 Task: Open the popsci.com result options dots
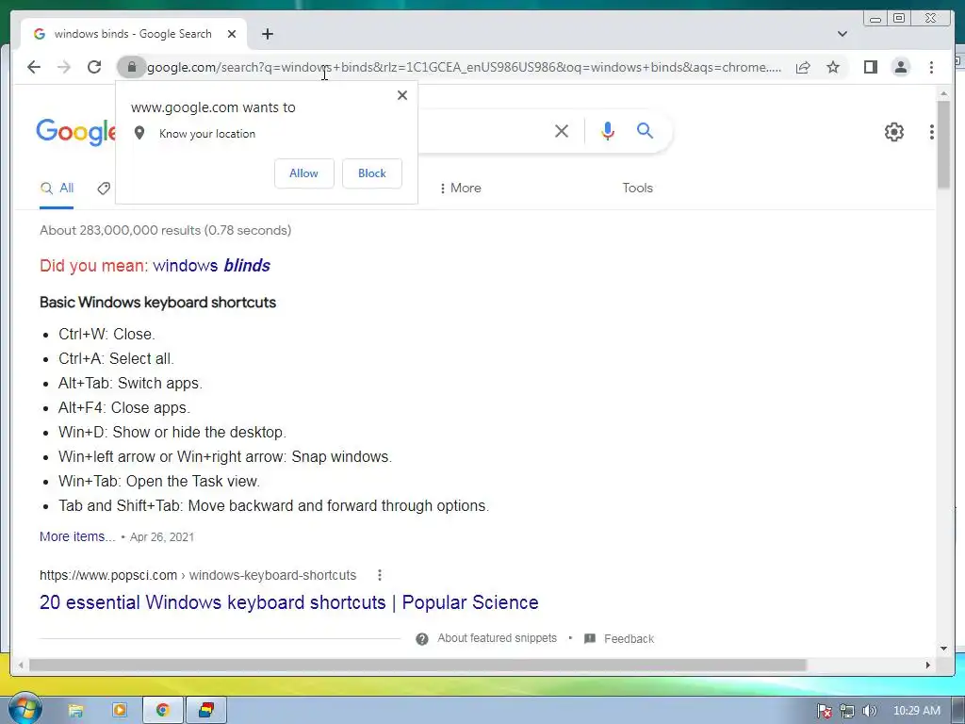click(x=380, y=575)
